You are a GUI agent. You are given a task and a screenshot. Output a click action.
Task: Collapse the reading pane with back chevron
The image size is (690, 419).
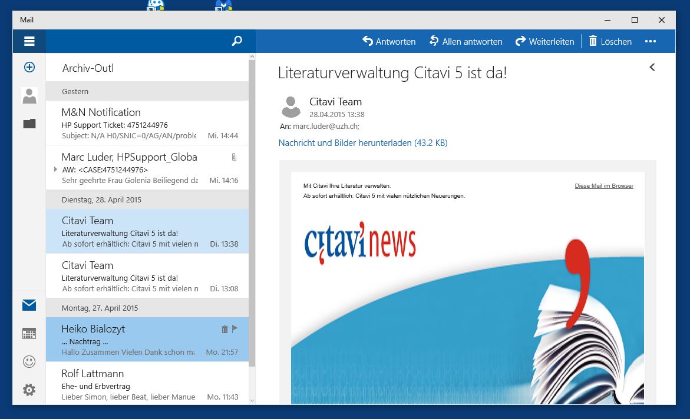click(x=652, y=67)
